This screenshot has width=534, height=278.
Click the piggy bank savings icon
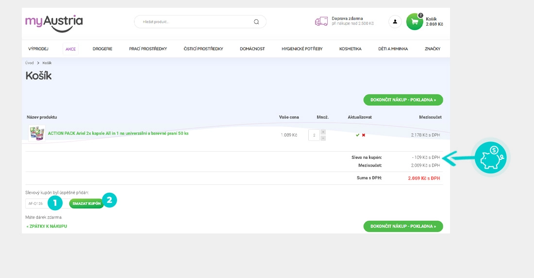coord(490,157)
